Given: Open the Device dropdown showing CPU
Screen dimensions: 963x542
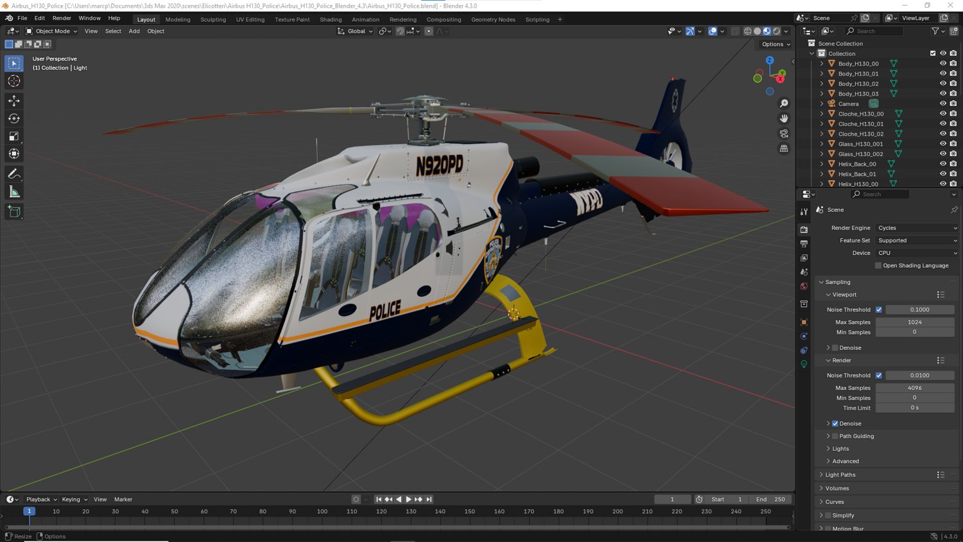Looking at the screenshot, I should 917,253.
